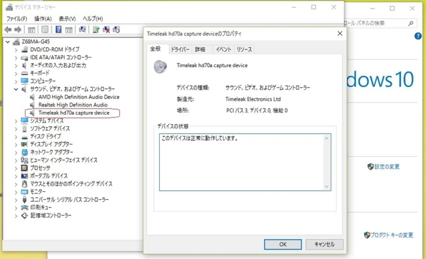Image resolution: width=426 pixels, height=259 pixels.
Task: Click the ディスプレイ アダプター icon
Action: click(x=25, y=144)
